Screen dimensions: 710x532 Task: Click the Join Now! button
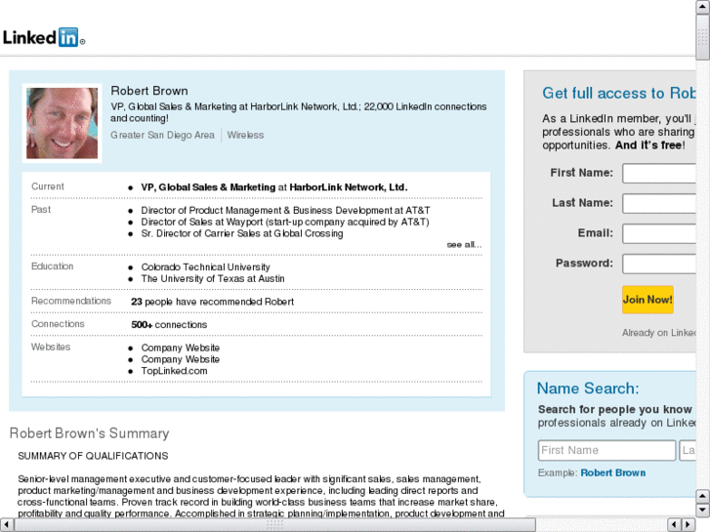647,300
